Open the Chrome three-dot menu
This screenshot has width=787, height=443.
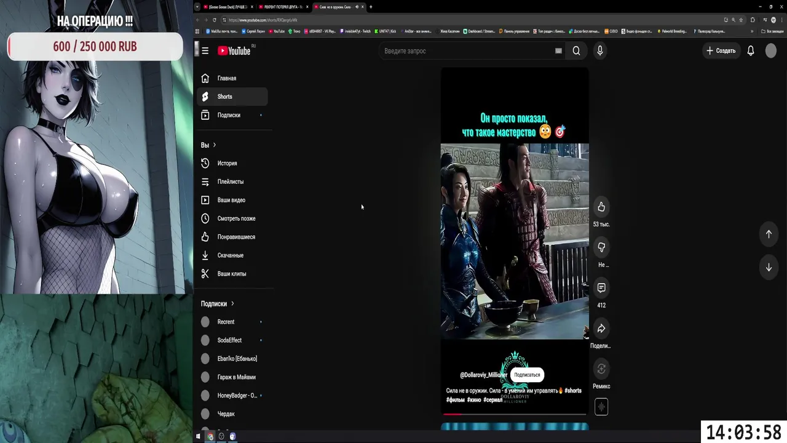(x=781, y=20)
